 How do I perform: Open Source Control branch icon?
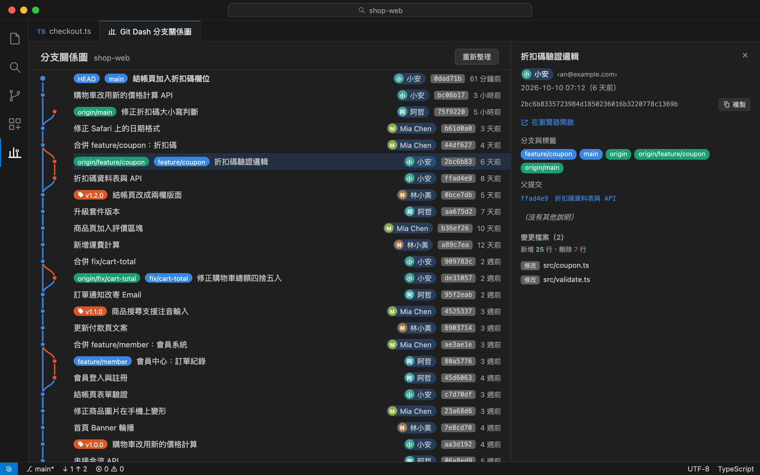15,96
